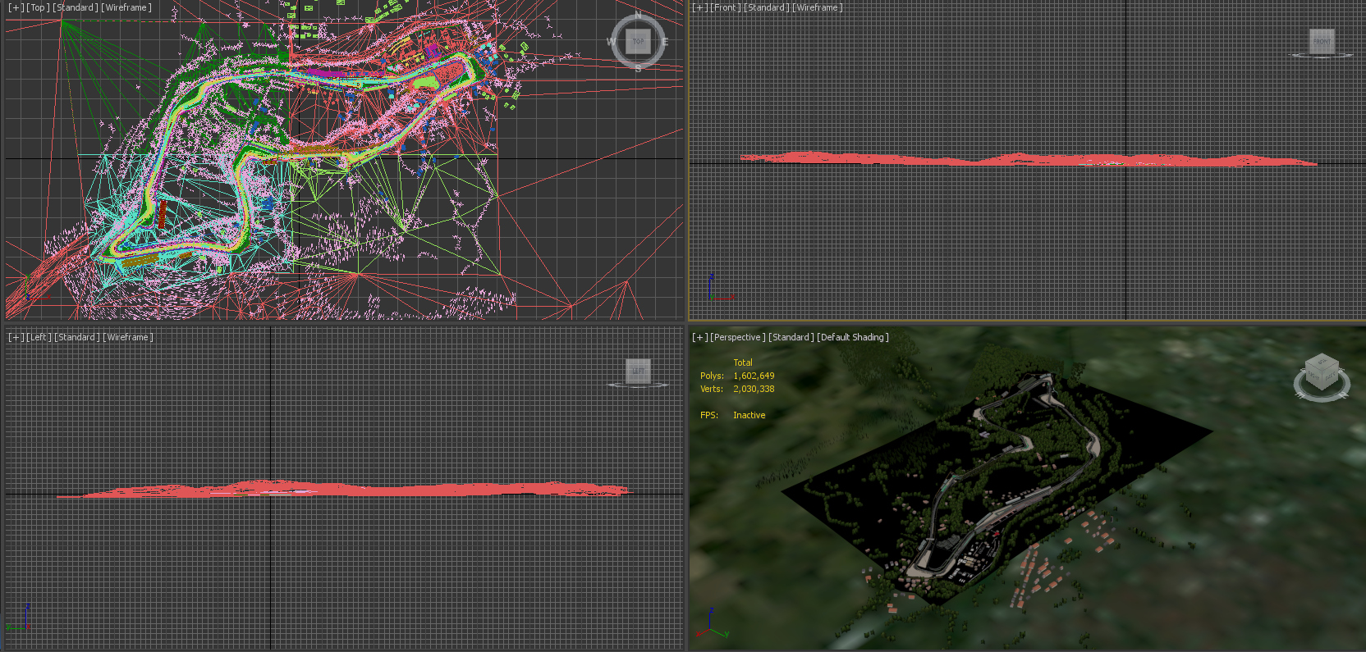Click the Perspective viewport ViewCube
1366x652 pixels.
coord(1322,376)
